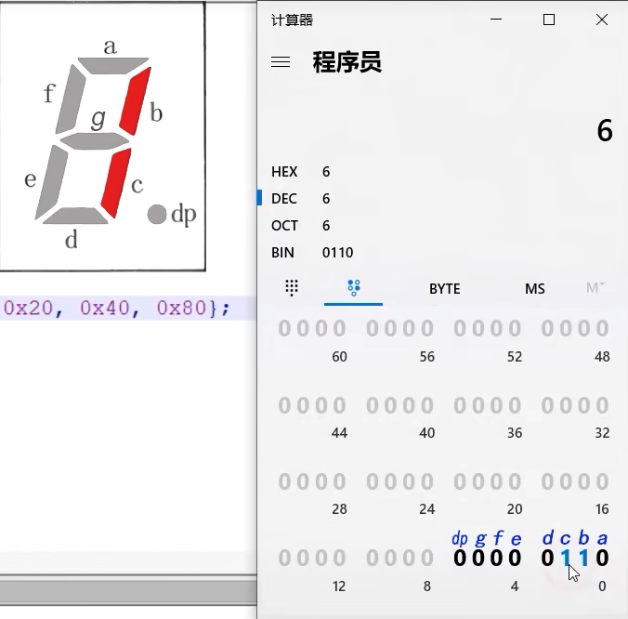The height and width of the screenshot is (619, 628).
Task: Change the BYTE word size selector
Action: point(444,288)
